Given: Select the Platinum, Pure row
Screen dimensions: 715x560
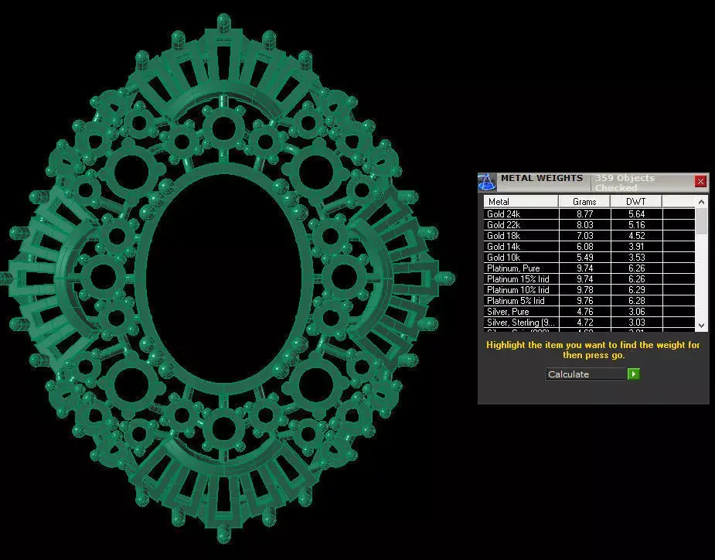Looking at the screenshot, I should (589, 268).
